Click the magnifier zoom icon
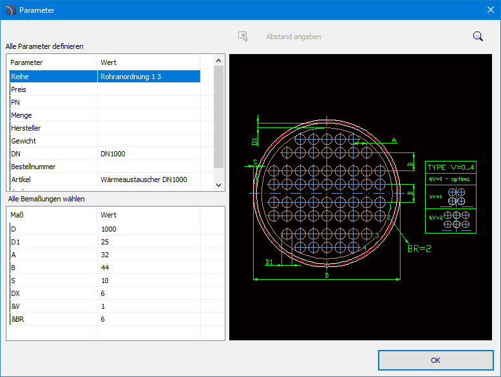 (478, 37)
